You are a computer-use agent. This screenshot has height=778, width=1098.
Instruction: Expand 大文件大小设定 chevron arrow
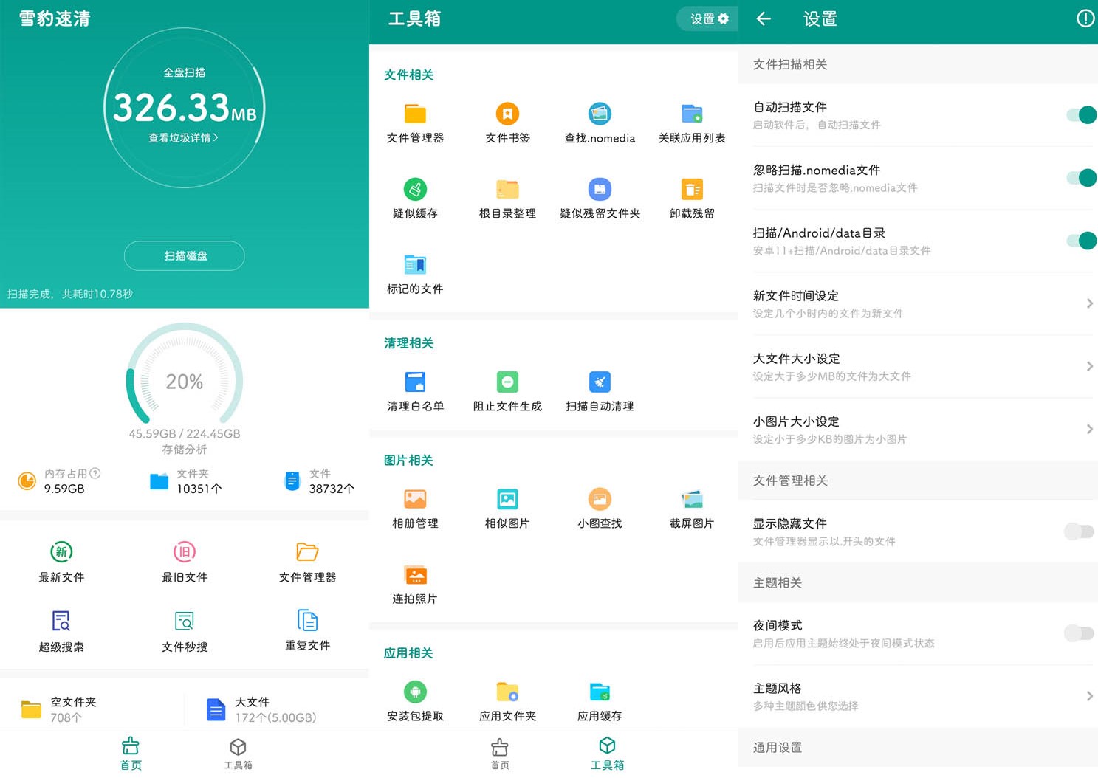click(x=1089, y=366)
